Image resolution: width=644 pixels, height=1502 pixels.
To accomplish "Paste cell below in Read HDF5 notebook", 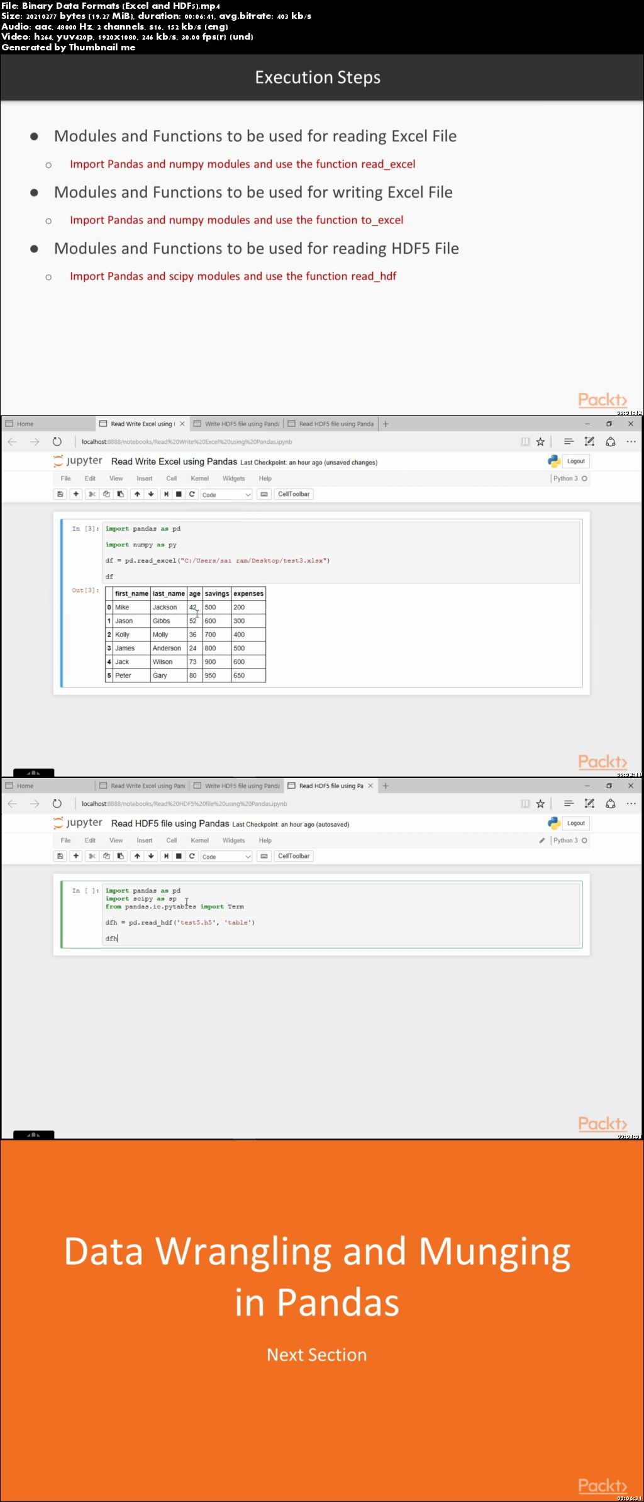I will [121, 856].
